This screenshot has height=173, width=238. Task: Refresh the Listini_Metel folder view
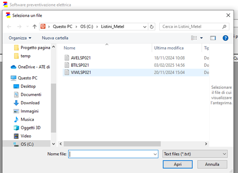point(152,27)
